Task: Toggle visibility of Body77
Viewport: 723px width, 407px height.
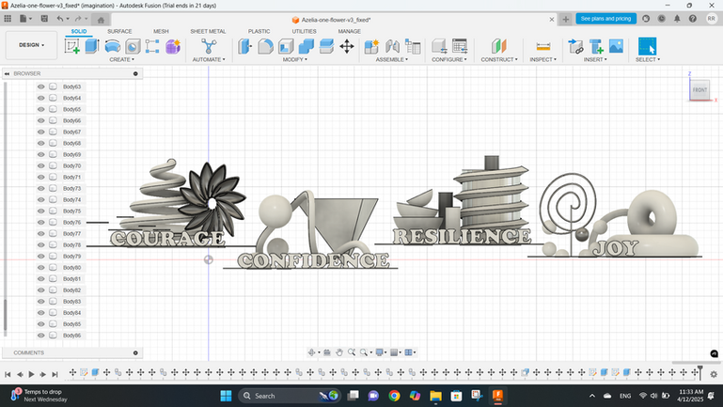Action: coord(41,234)
